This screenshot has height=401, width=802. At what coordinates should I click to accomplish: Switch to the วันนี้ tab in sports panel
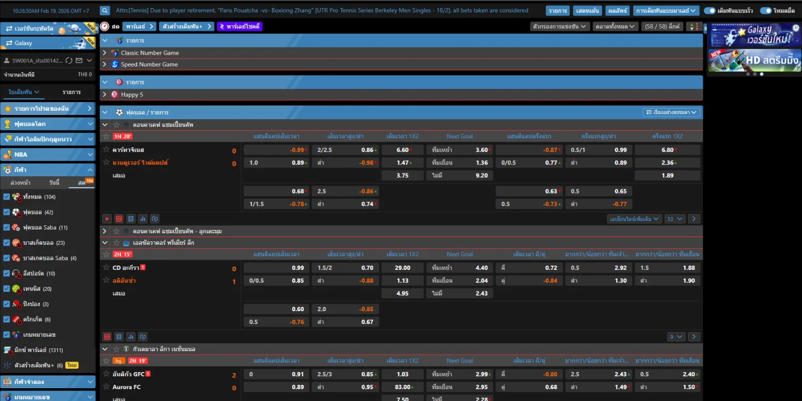54,183
